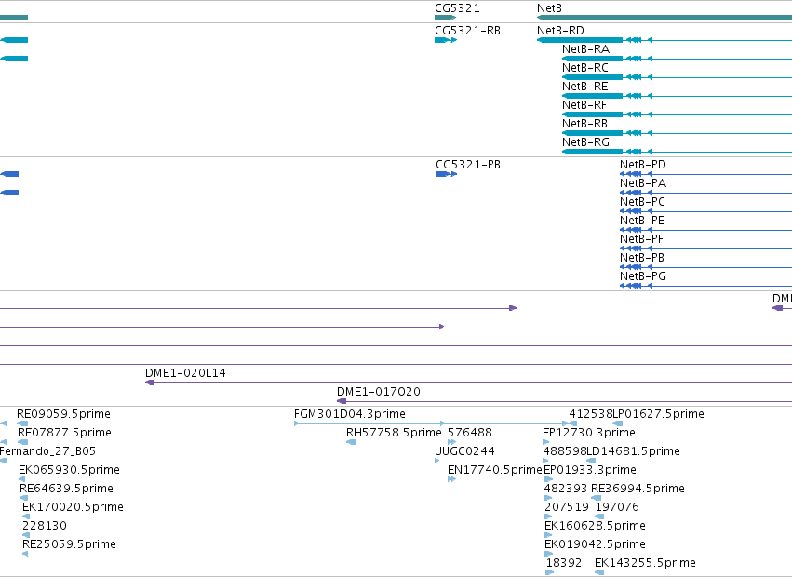The image size is (792, 577).
Task: Select the DME1-017O20 clone label
Action: [x=379, y=392]
